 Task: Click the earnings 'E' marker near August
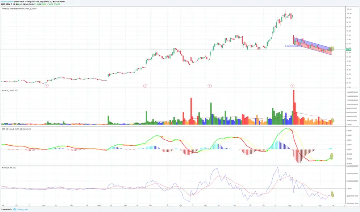click(292, 86)
